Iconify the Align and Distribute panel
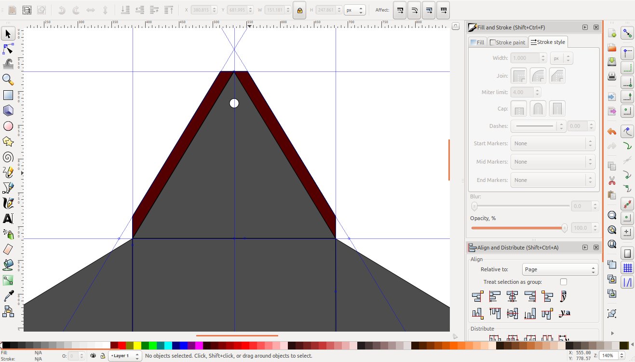 (x=585, y=247)
